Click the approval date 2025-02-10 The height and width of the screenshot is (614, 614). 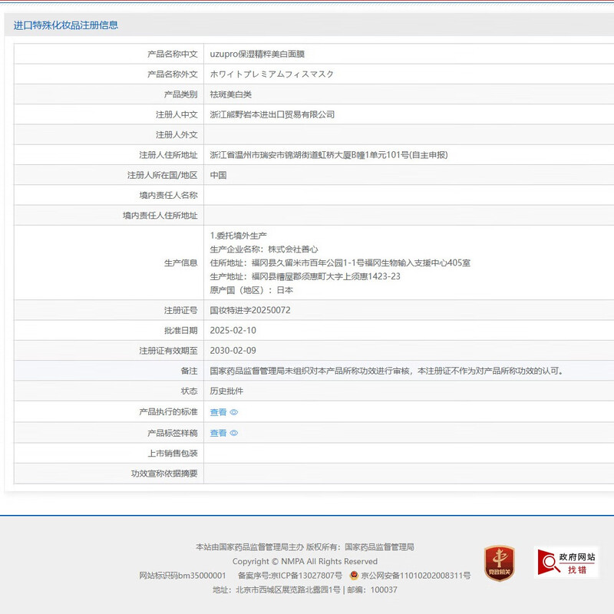click(234, 331)
